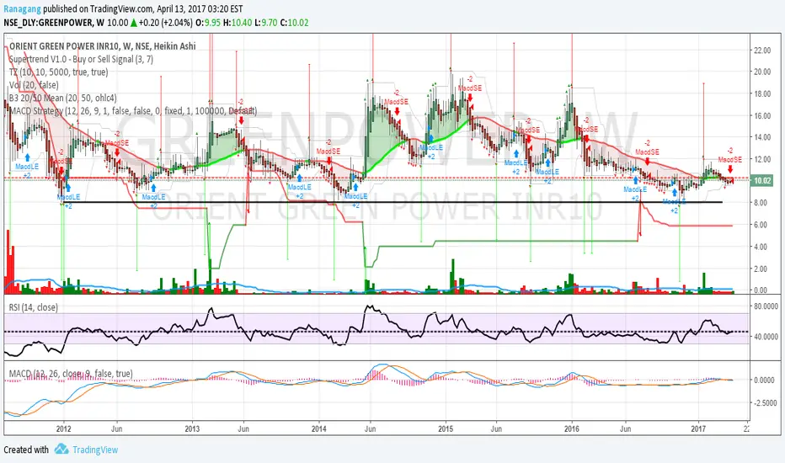Select the NSE_DLY:GREENPOWER, W symbol text
785x463 pixels.
tap(54, 23)
